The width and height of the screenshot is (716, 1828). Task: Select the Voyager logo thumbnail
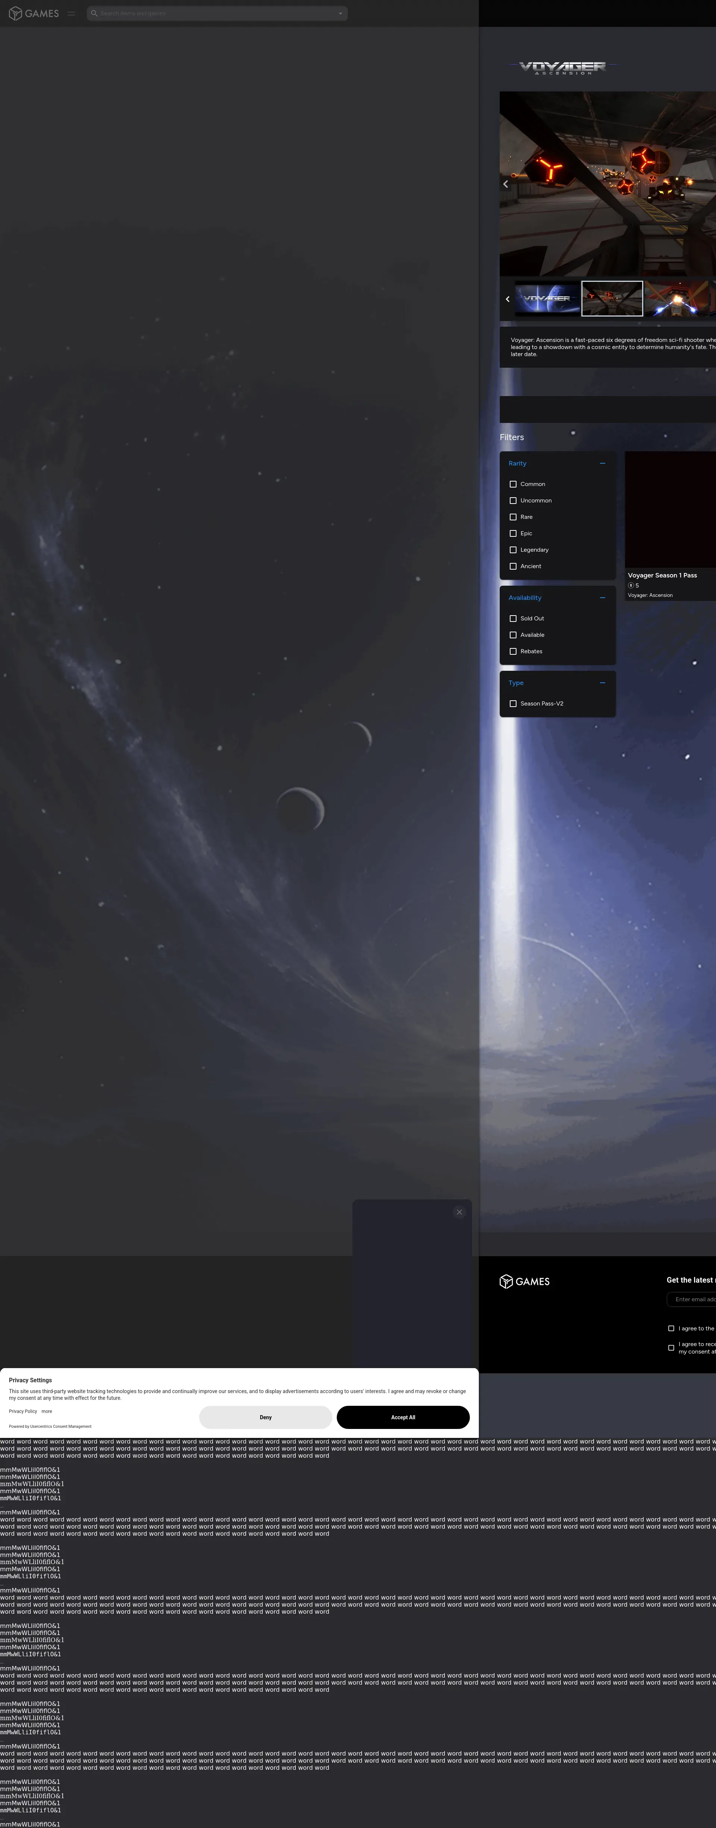point(547,299)
